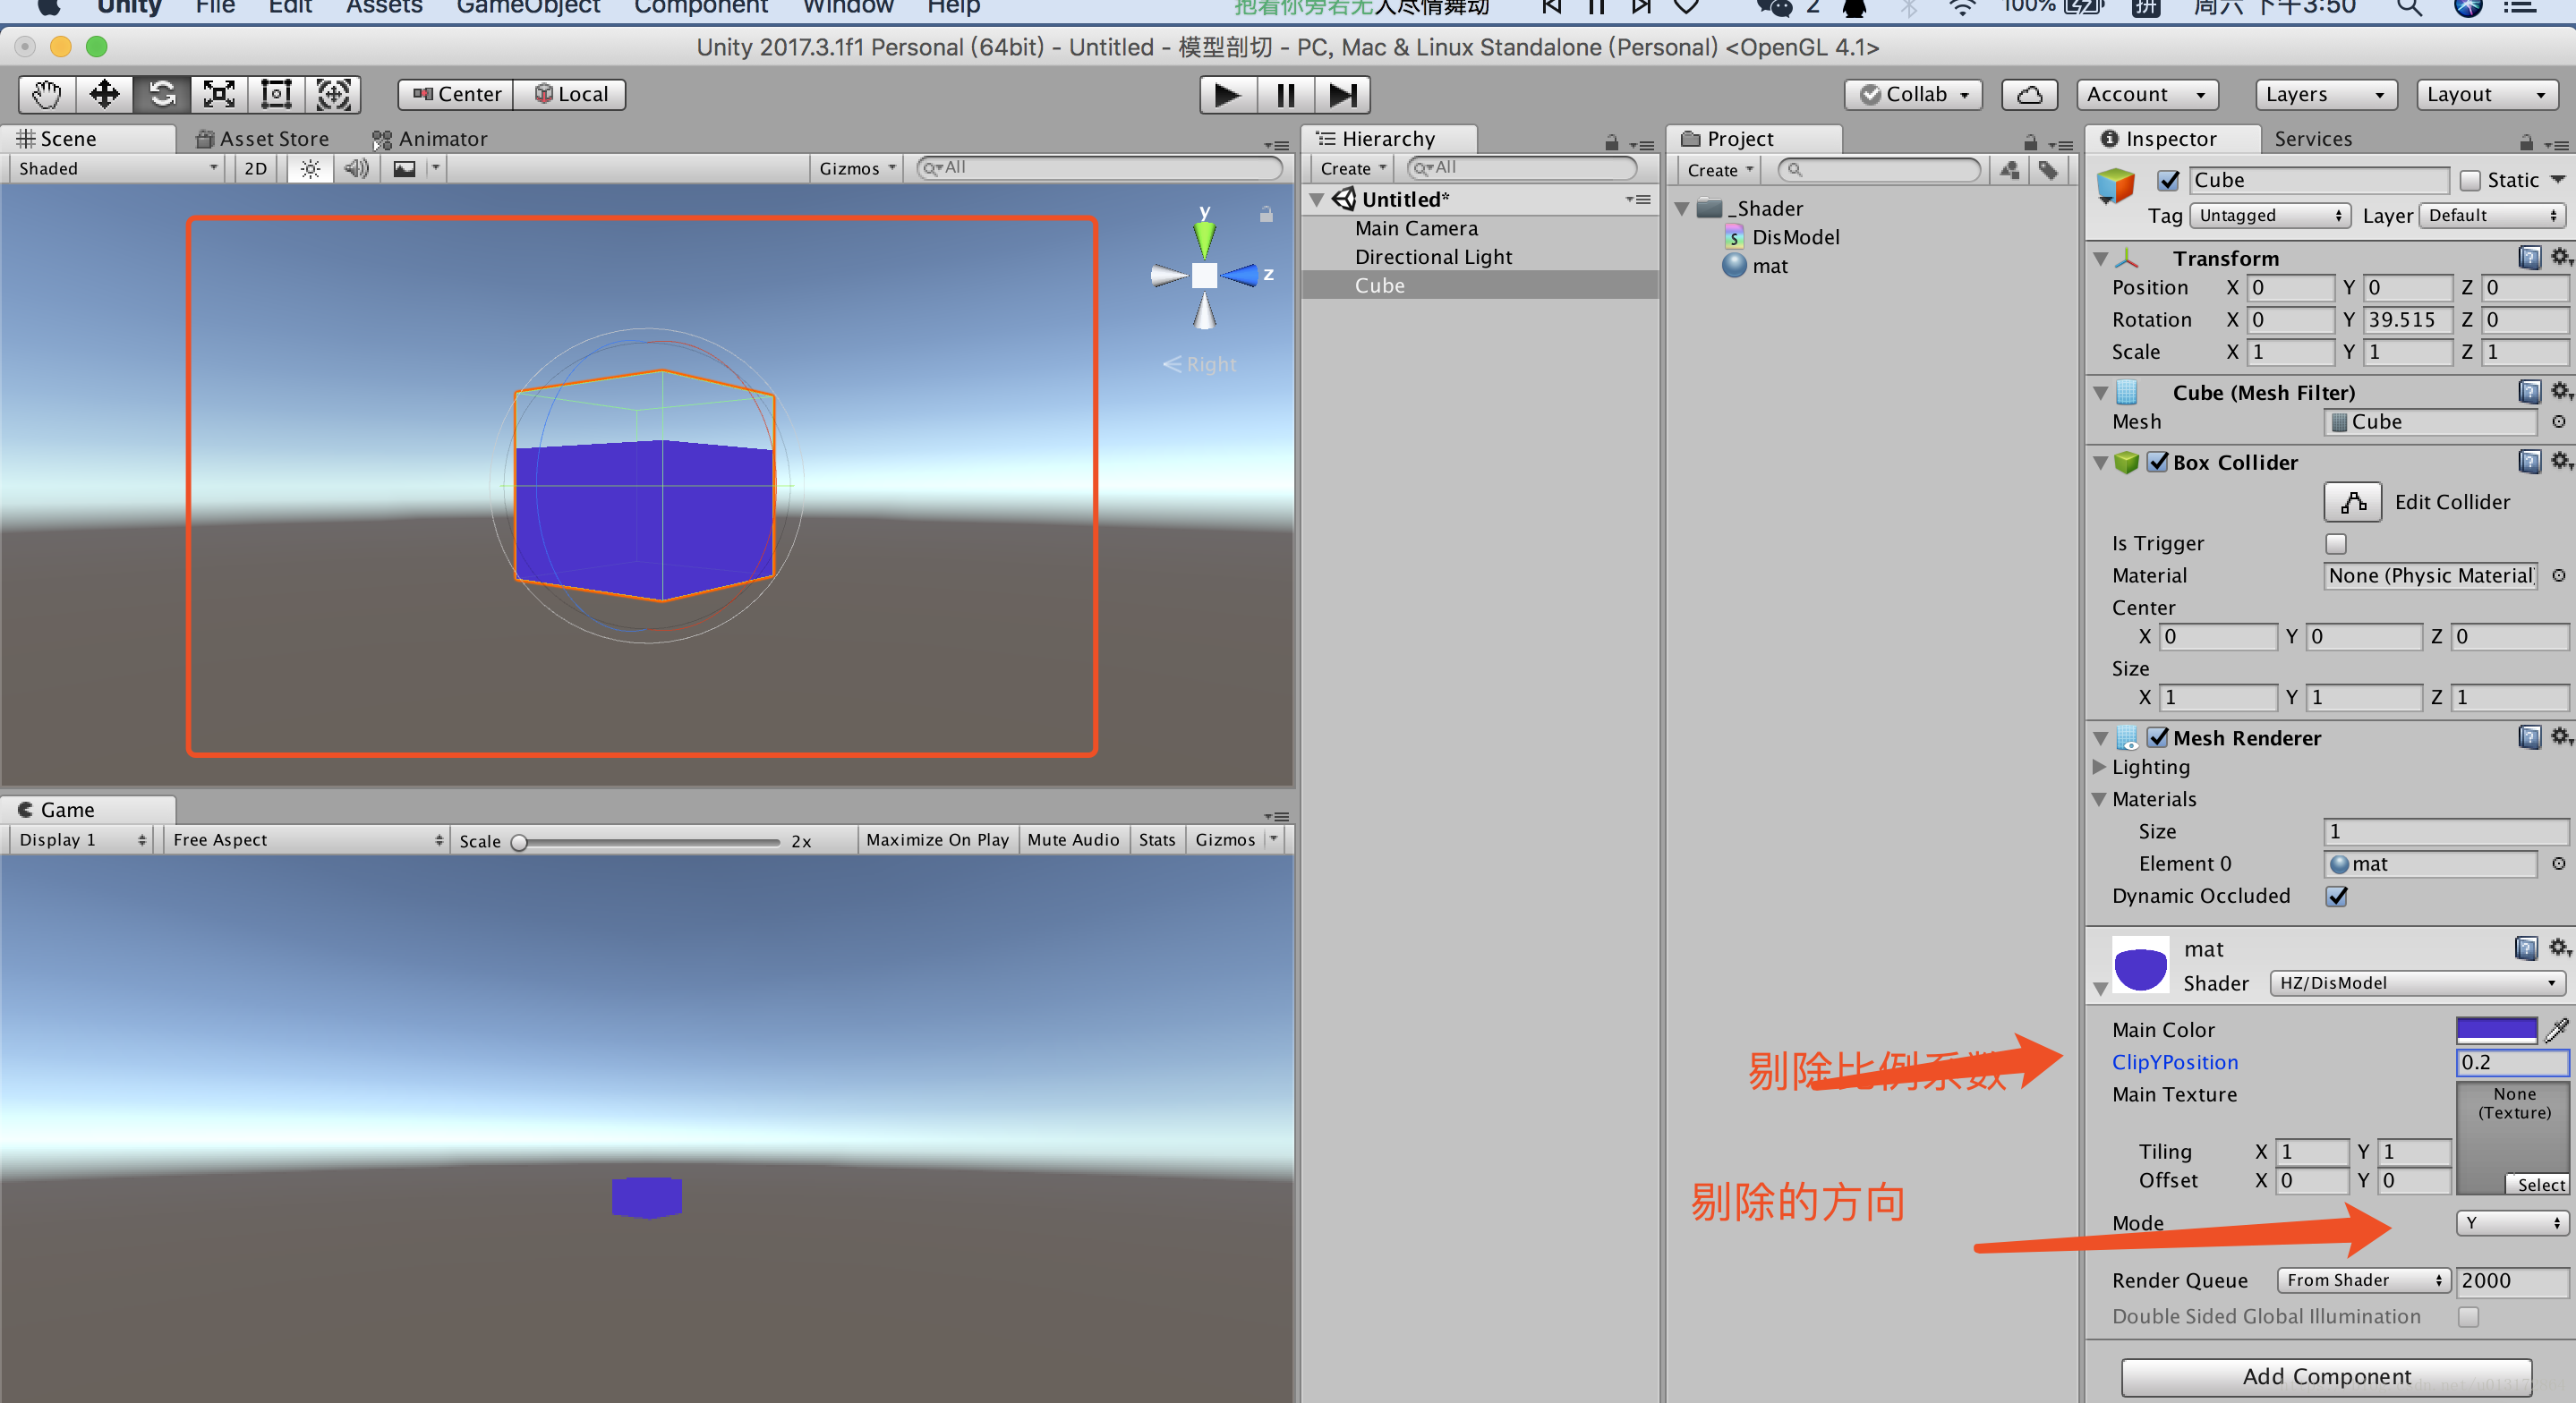Enable the Static checkbox
The image size is (2576, 1403).
[2470, 180]
